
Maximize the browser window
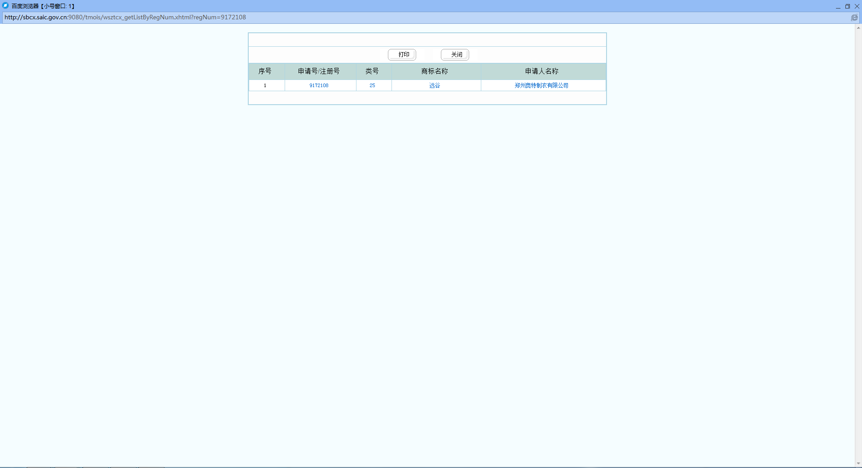coord(848,6)
